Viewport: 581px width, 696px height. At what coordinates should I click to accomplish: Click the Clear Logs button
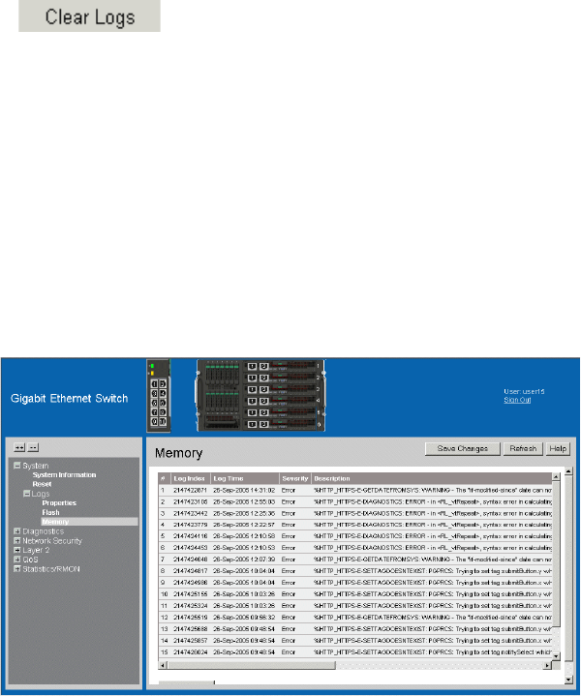tap(89, 16)
